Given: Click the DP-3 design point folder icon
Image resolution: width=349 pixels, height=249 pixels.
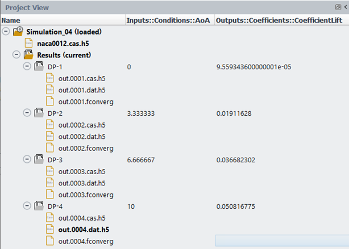Looking at the screenshot, I should pyautogui.click(x=39, y=159).
